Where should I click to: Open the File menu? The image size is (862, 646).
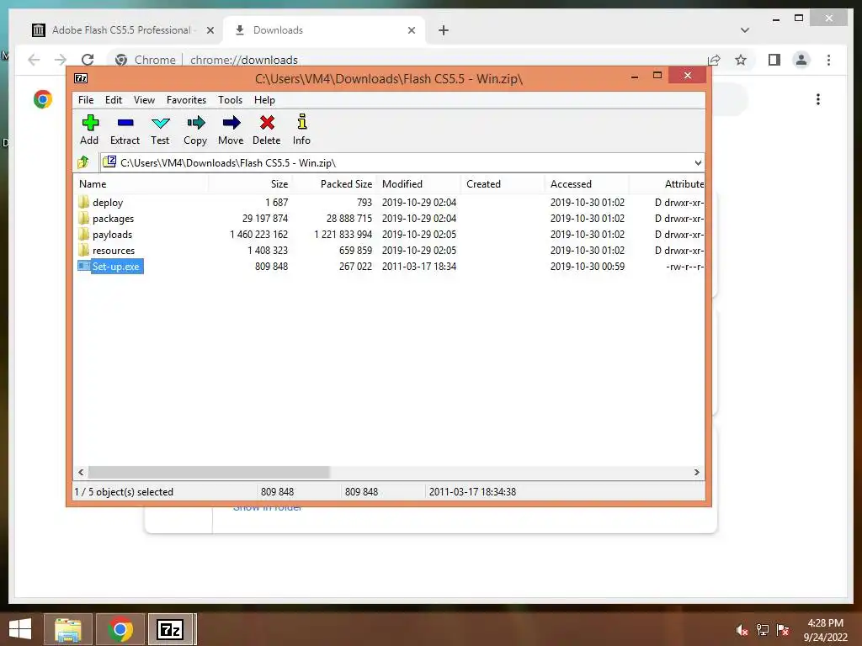[86, 100]
